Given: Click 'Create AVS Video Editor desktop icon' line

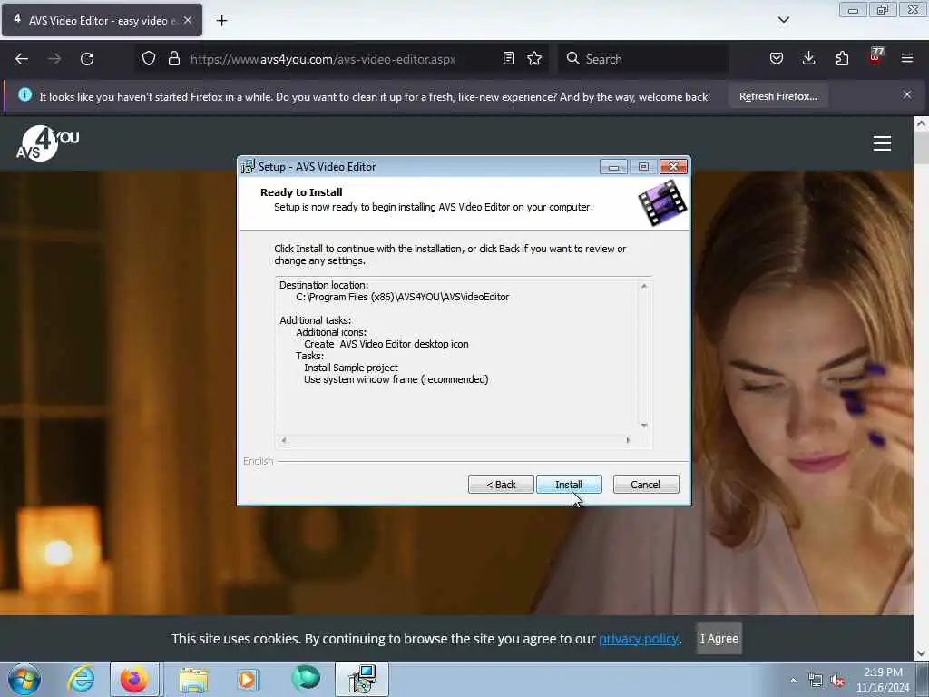Looking at the screenshot, I should (x=386, y=344).
